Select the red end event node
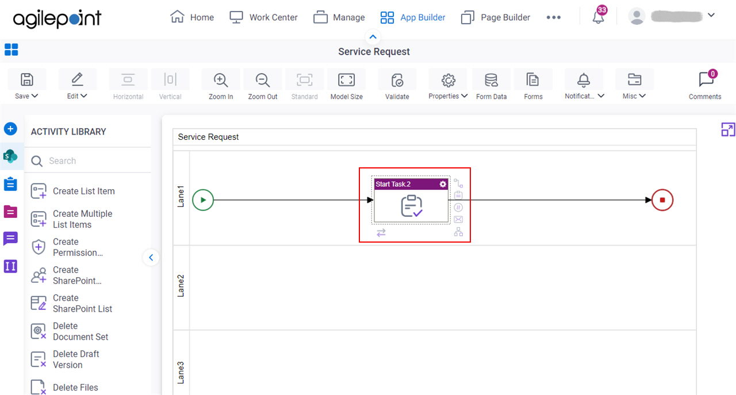The image size is (736, 395). pyautogui.click(x=662, y=200)
